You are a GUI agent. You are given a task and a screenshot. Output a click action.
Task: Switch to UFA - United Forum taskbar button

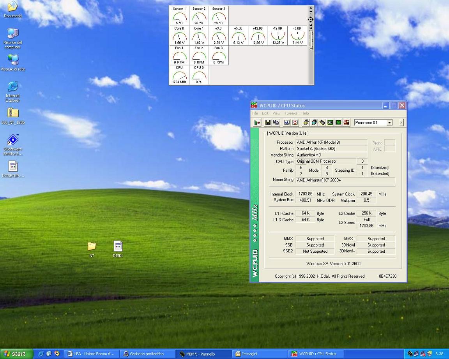click(91, 354)
